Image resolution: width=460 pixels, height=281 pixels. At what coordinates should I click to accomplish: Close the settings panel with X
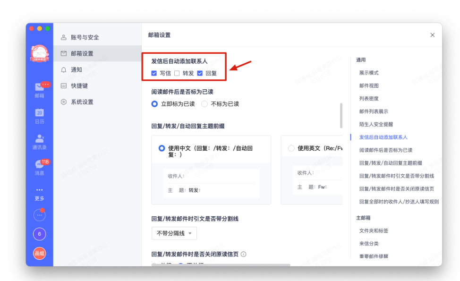(x=433, y=35)
